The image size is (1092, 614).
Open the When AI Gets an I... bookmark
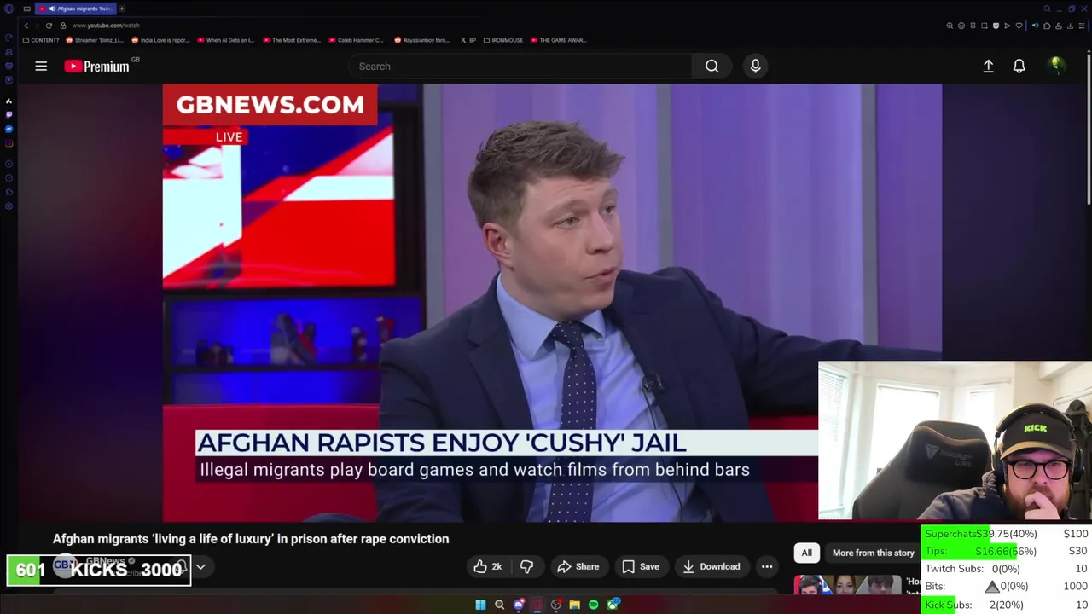(x=226, y=40)
